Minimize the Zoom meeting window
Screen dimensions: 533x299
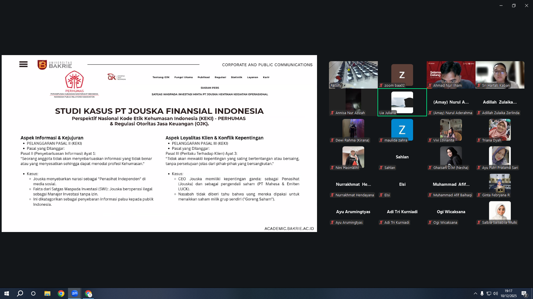(x=501, y=6)
